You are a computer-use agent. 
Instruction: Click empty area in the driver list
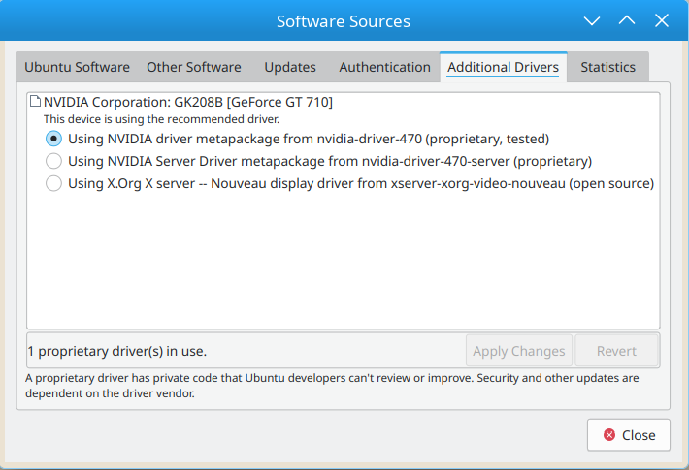coord(340,262)
